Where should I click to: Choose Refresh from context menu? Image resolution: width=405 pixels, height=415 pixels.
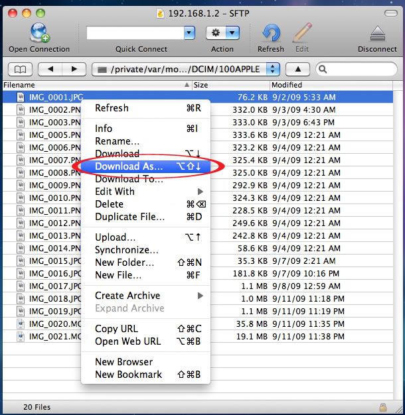pyautogui.click(x=146, y=108)
